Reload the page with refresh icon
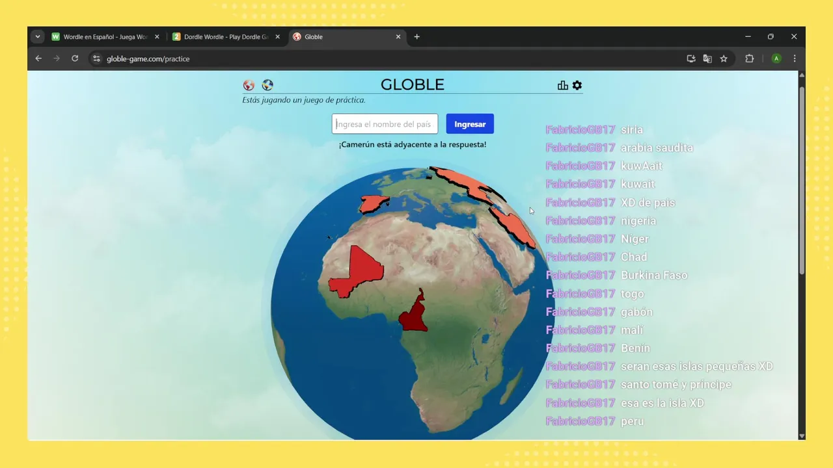The height and width of the screenshot is (468, 833). tap(75, 58)
